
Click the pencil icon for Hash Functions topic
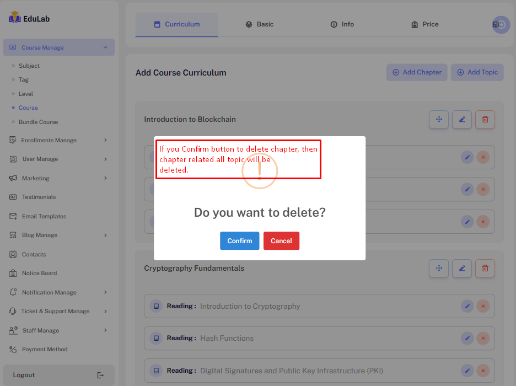(467, 338)
